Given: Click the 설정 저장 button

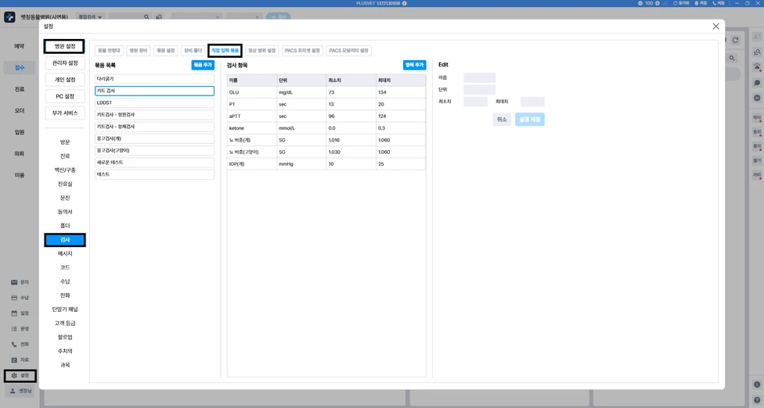Looking at the screenshot, I should tap(530, 120).
